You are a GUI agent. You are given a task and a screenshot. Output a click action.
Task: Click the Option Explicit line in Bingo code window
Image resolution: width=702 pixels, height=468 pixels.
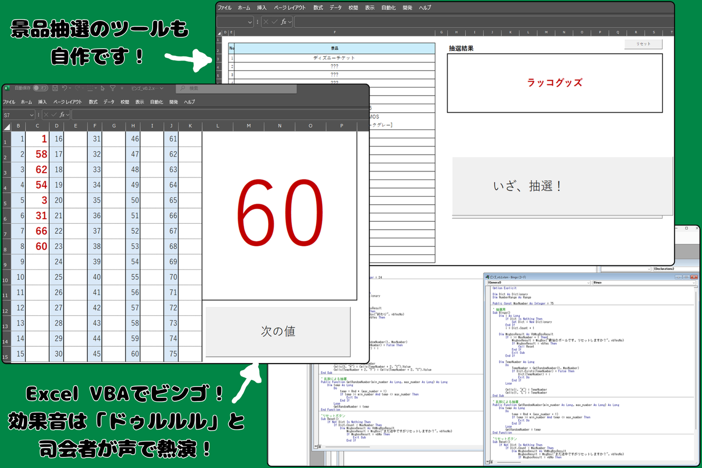click(x=504, y=288)
